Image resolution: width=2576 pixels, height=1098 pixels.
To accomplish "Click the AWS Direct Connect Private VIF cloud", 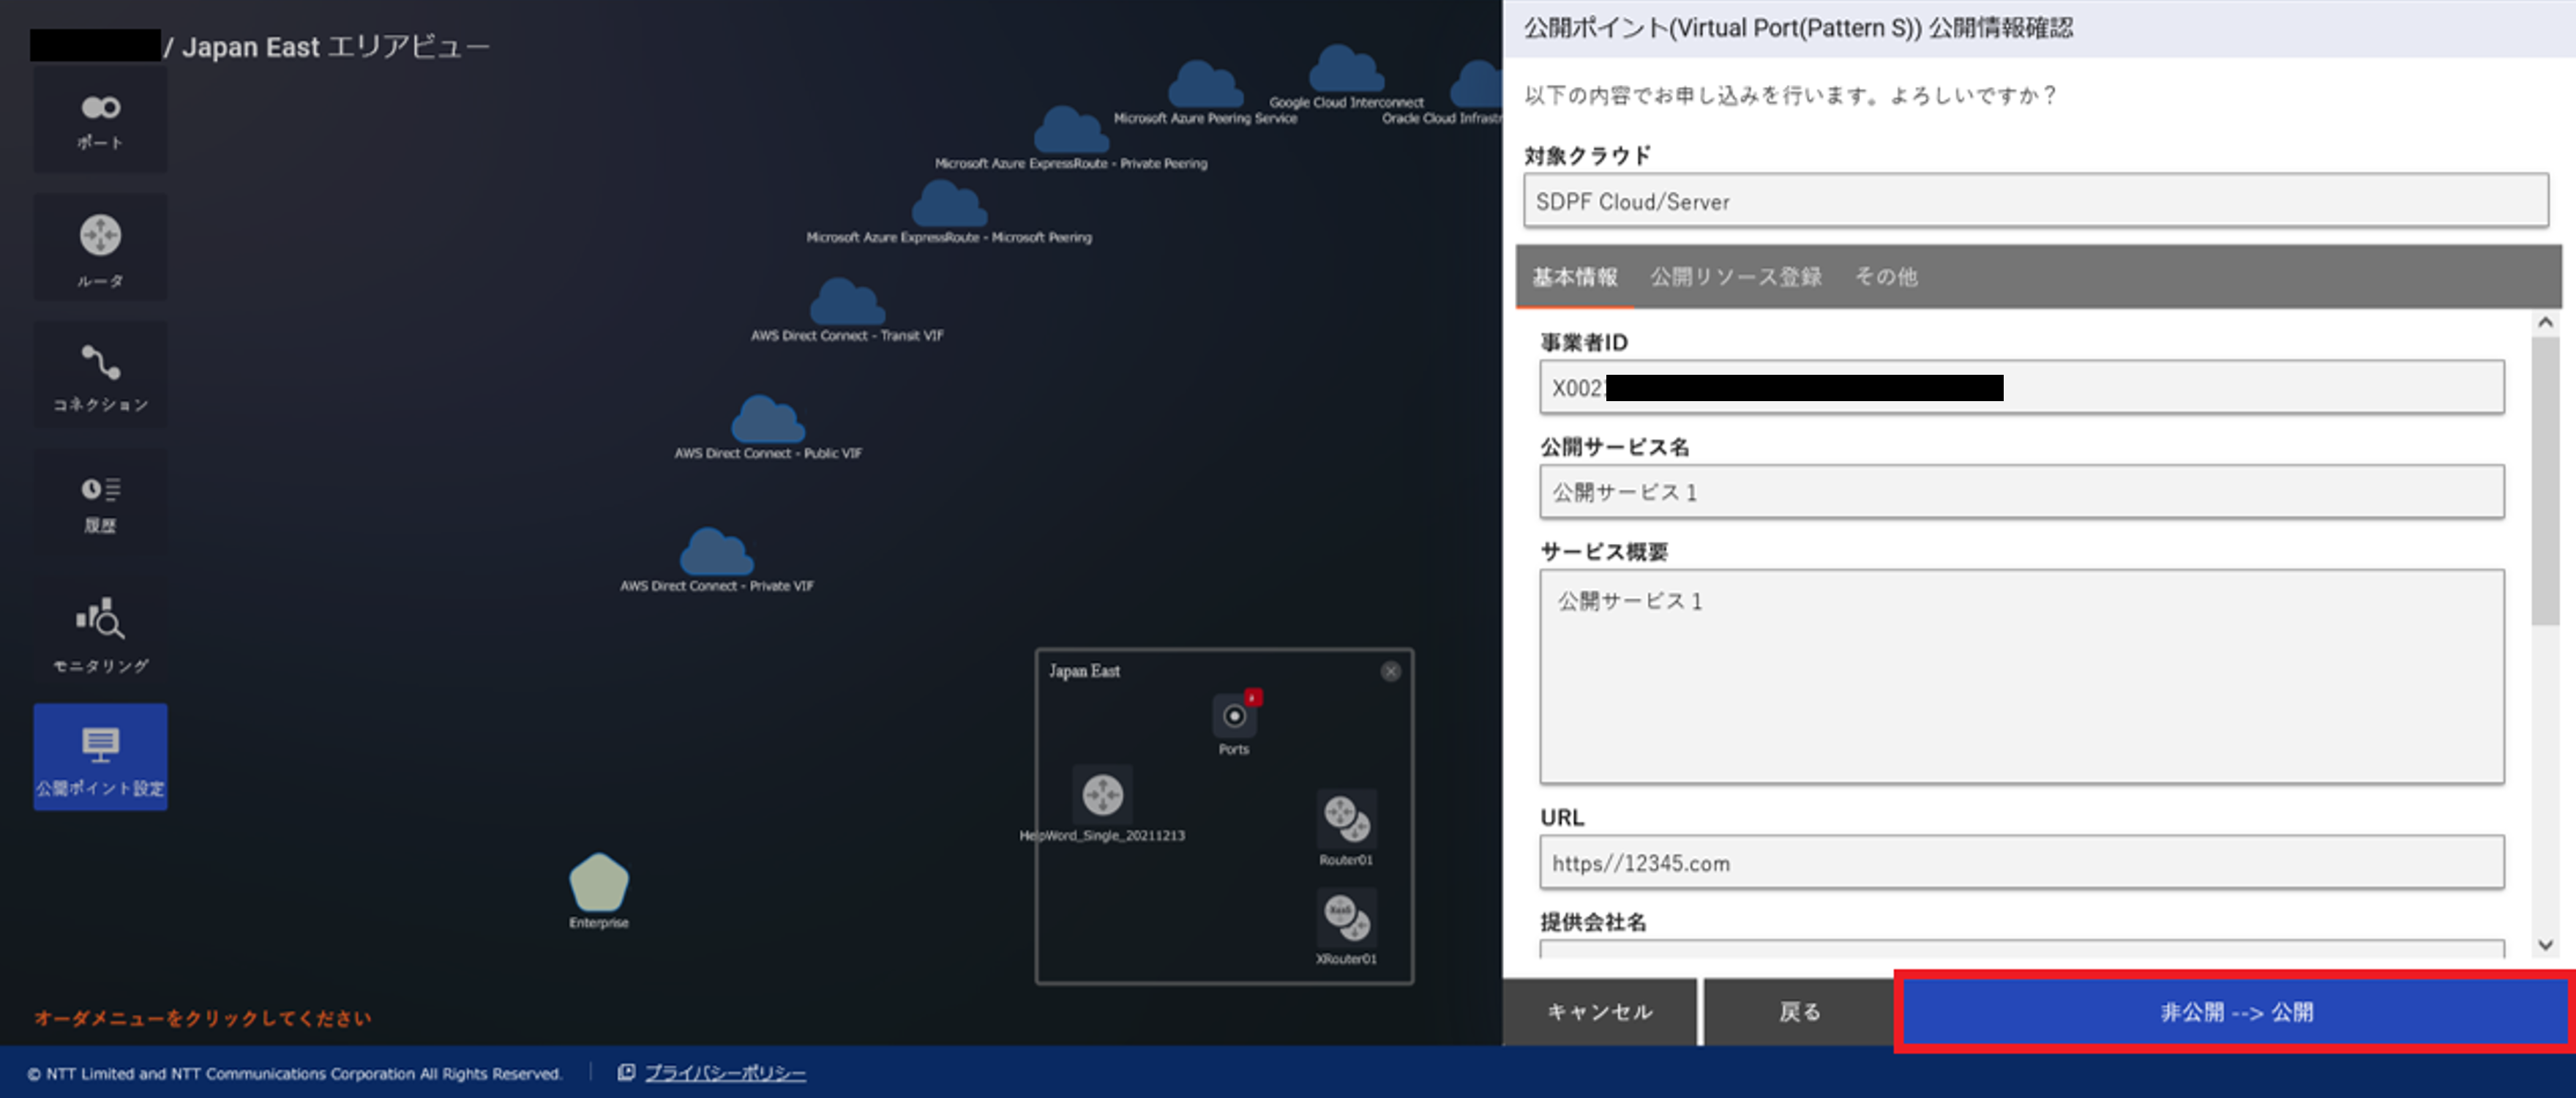I will [x=716, y=553].
